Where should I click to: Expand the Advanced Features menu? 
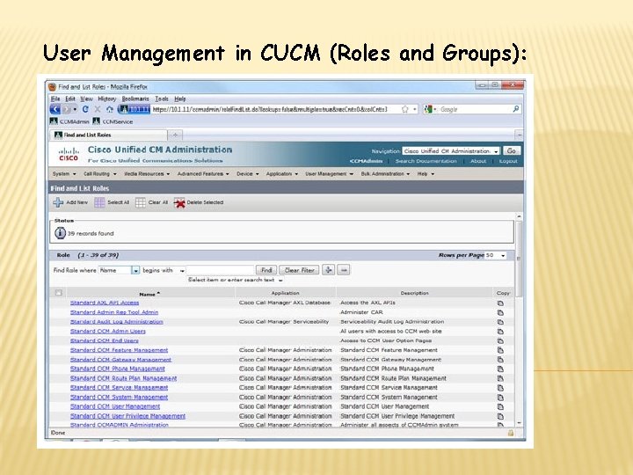pyautogui.click(x=203, y=173)
